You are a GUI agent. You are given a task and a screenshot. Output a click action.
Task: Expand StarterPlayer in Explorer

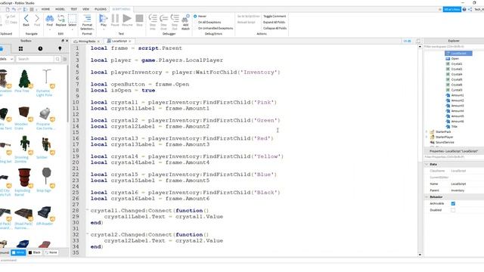pyautogui.click(x=427, y=138)
